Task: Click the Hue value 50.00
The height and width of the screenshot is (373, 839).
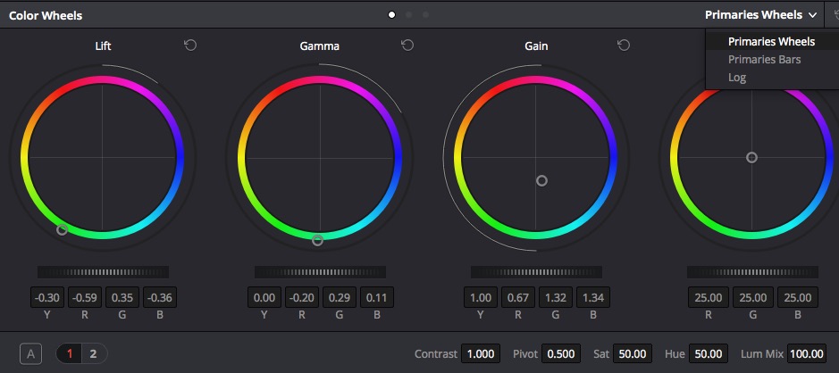Action: pos(709,353)
